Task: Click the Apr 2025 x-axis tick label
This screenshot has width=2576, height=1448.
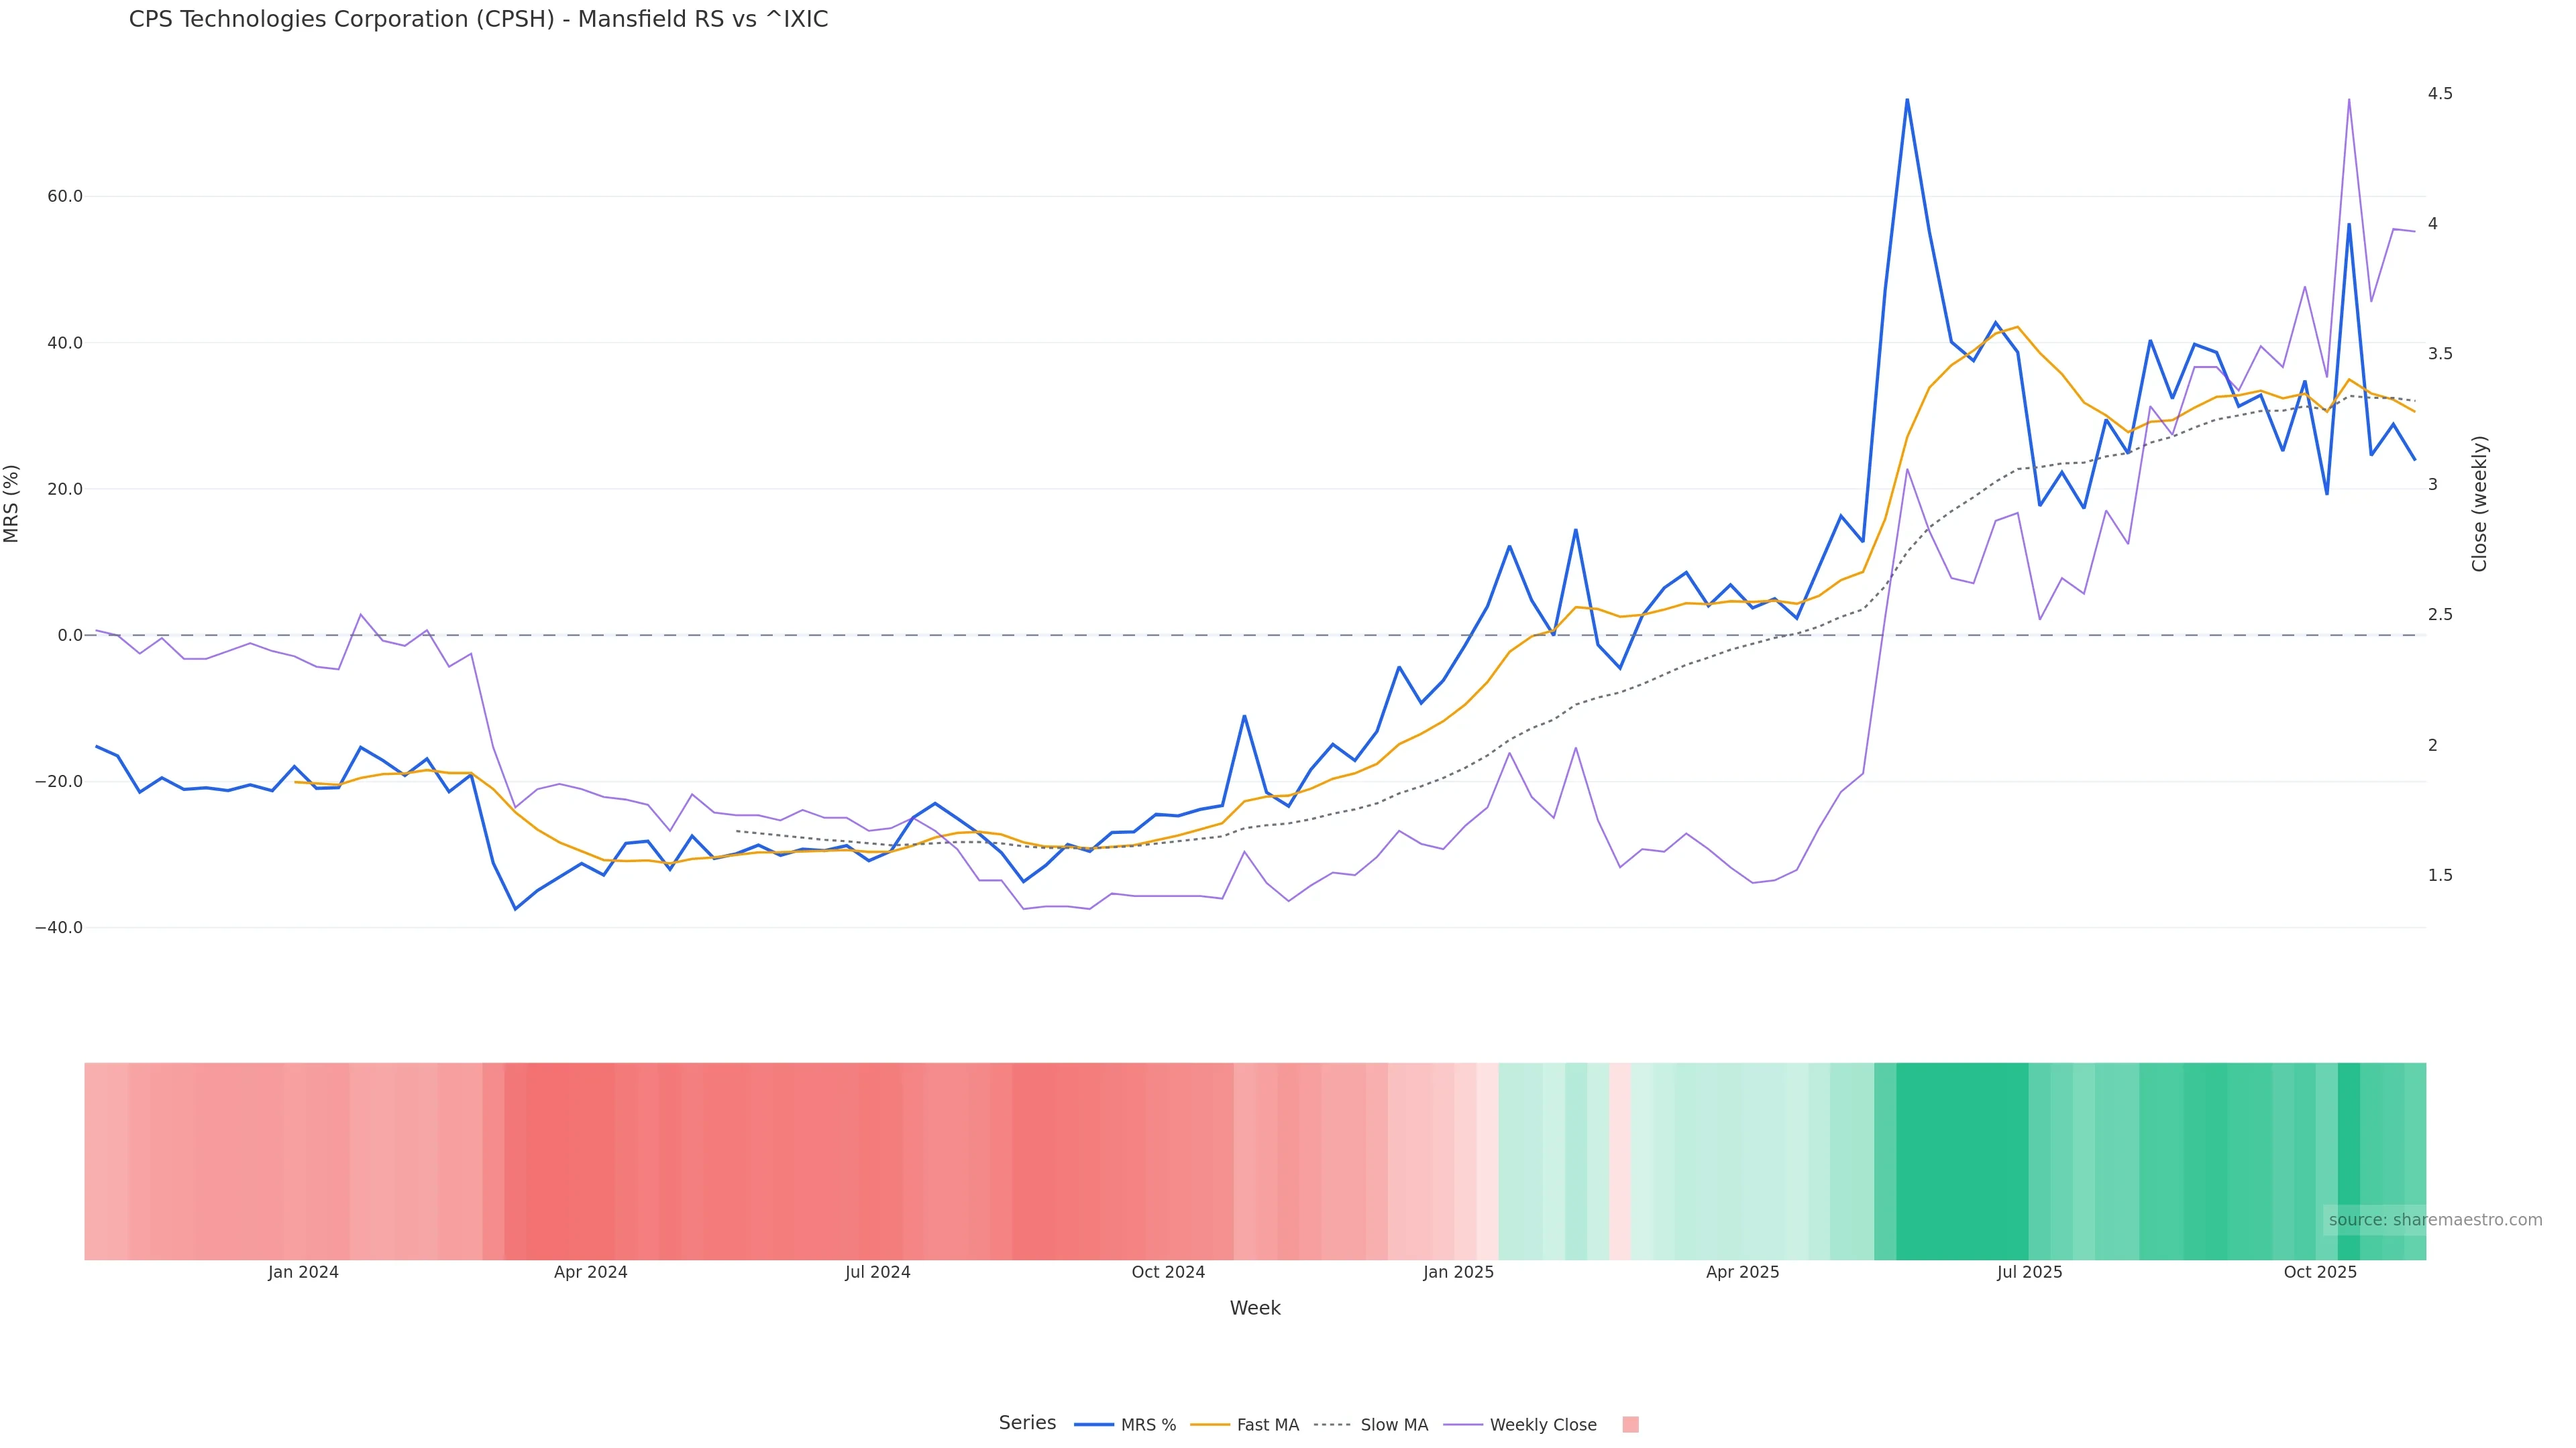Action: click(1742, 1272)
